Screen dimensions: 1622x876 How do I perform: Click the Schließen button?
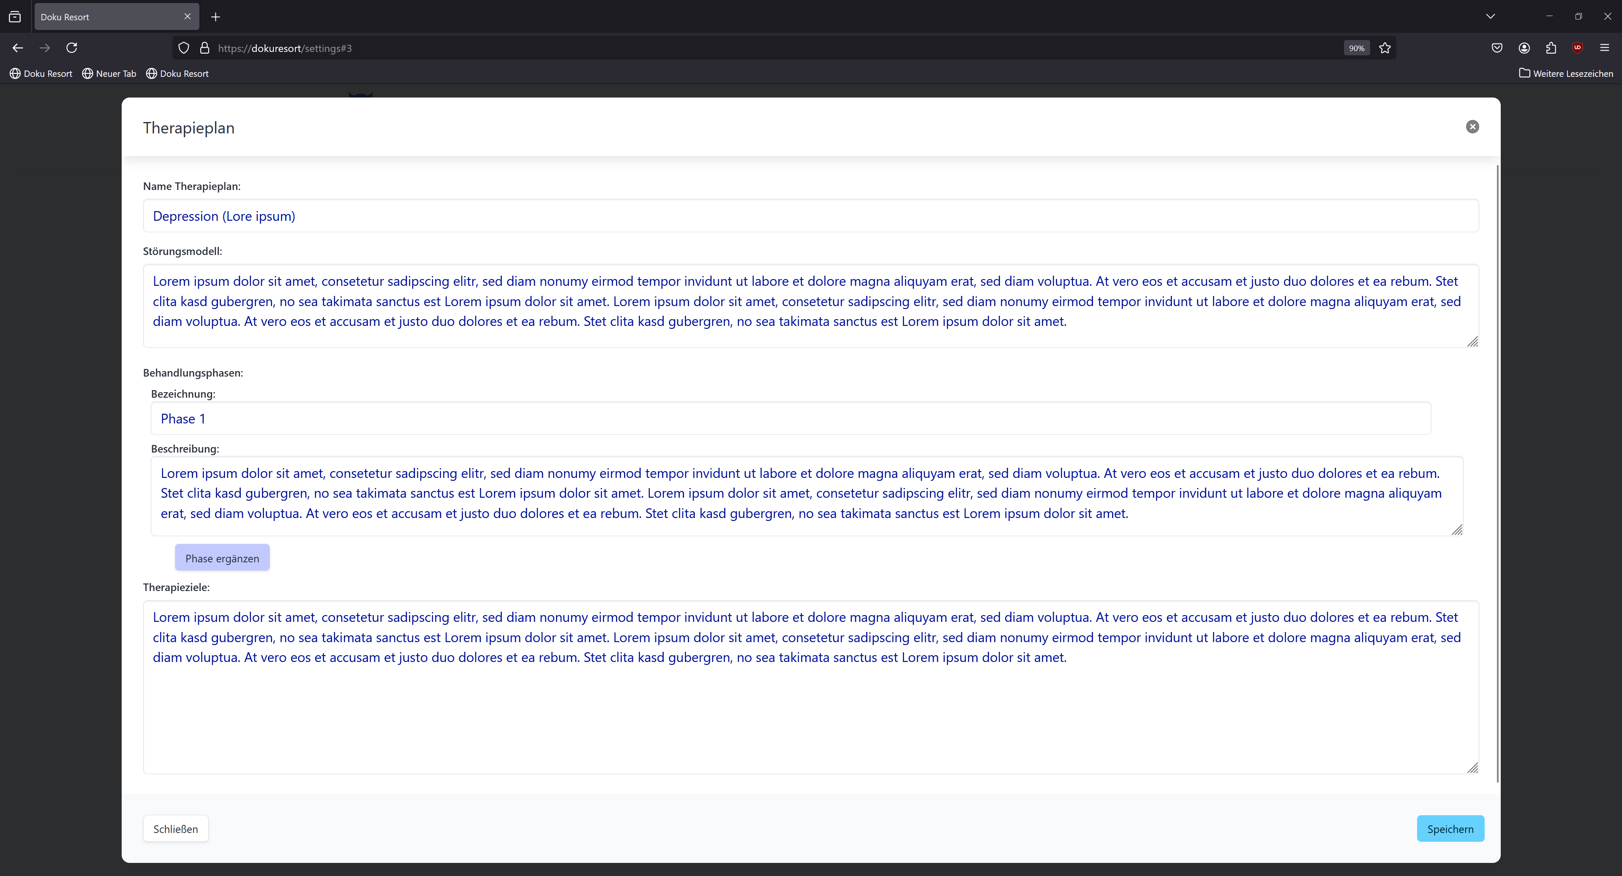176,829
